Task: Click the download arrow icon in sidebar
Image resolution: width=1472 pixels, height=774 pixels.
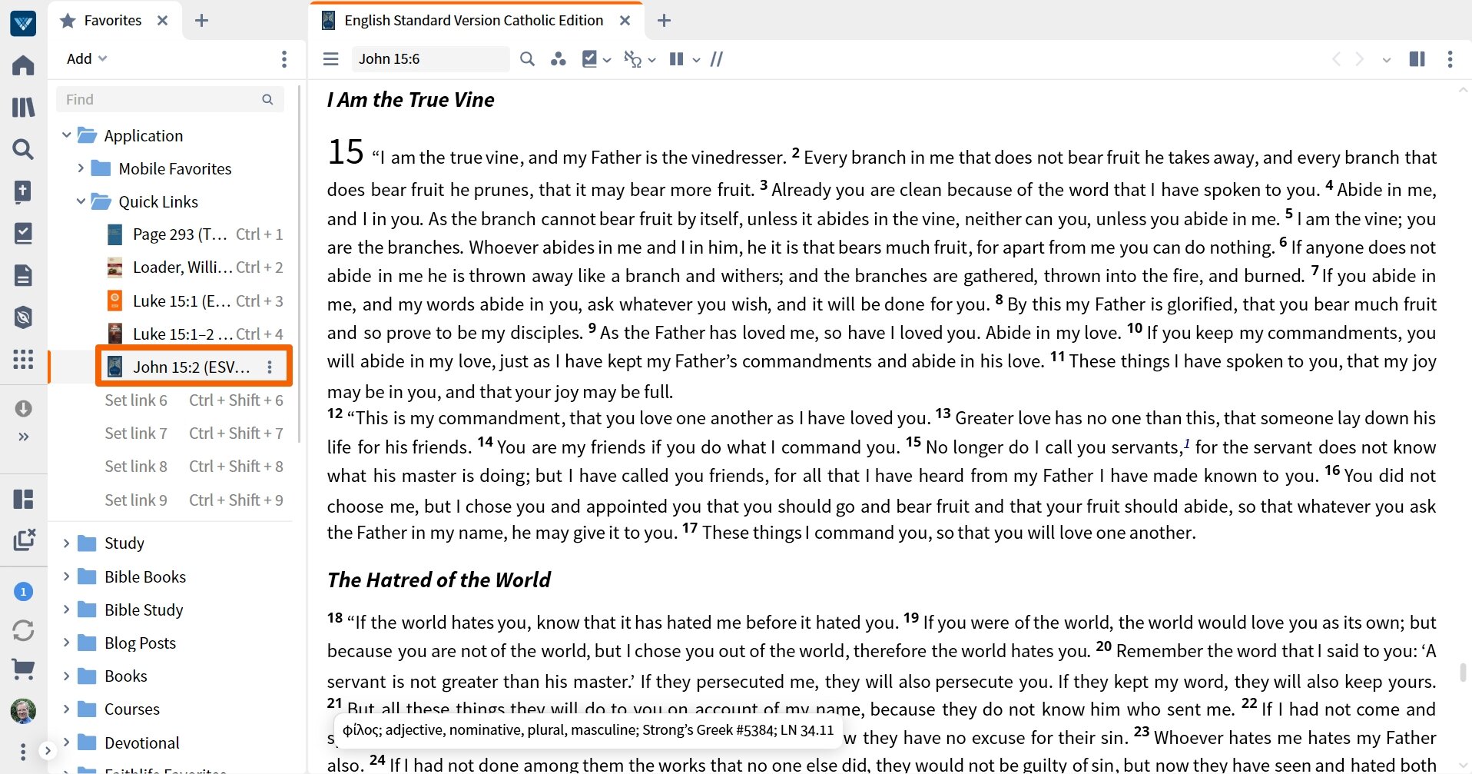Action: tap(23, 408)
